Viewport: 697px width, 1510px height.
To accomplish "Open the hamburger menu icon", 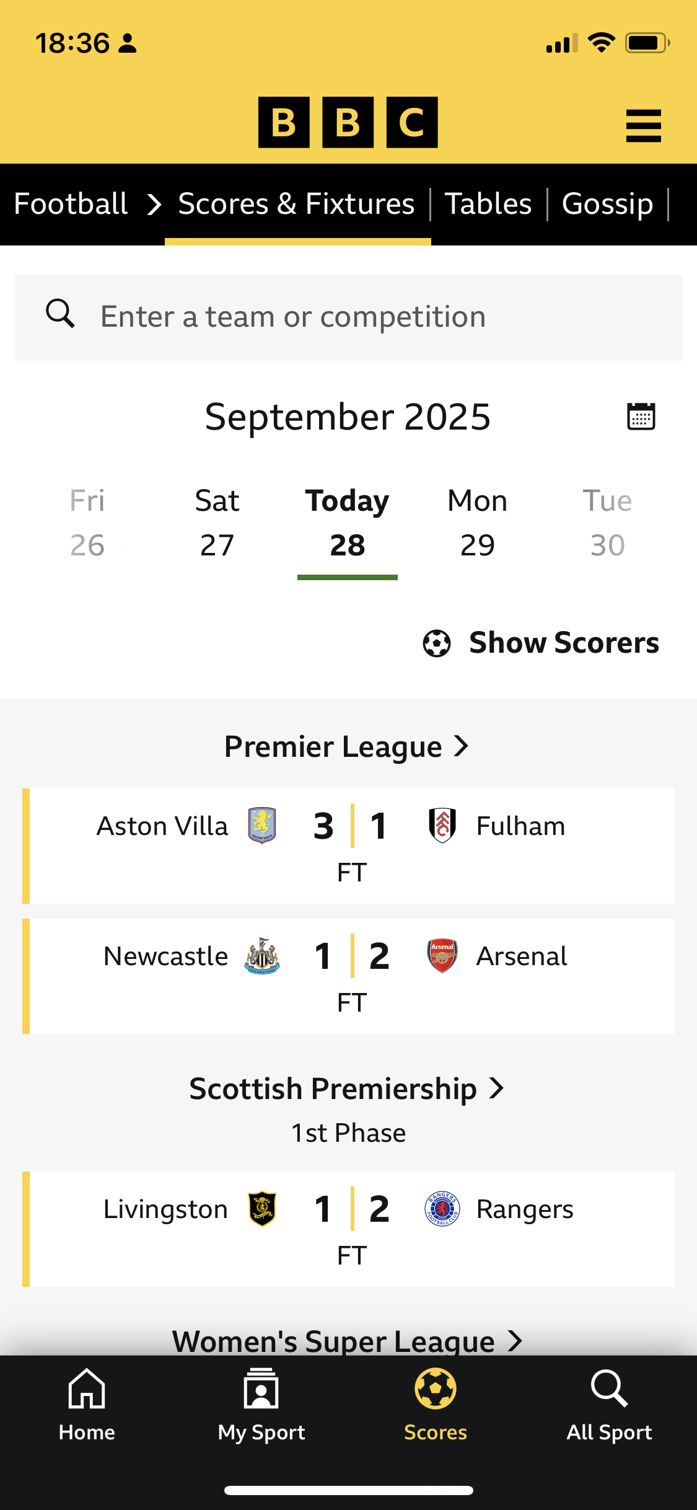I will [x=643, y=126].
